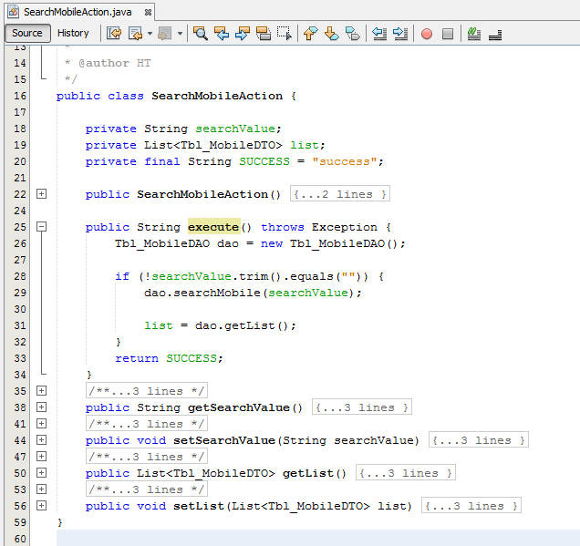580x546 pixels.
Task: Go to Next Bookmark
Action: click(x=331, y=33)
